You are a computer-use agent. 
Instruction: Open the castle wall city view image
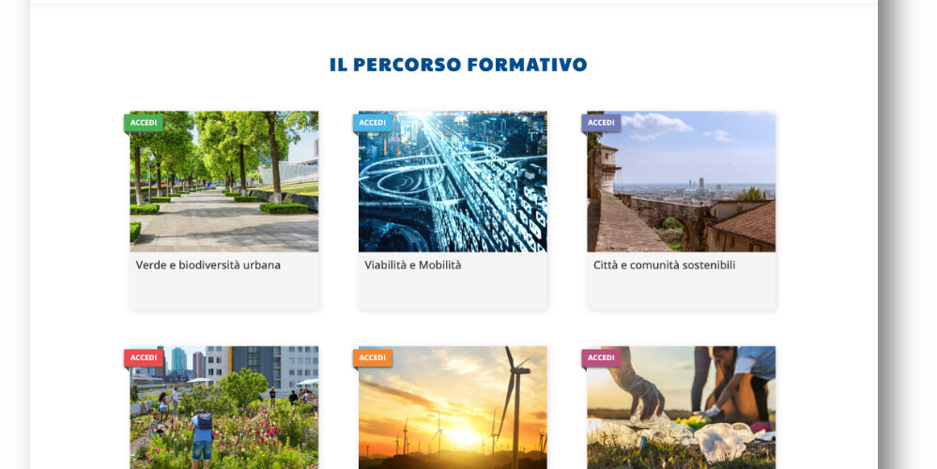click(682, 181)
